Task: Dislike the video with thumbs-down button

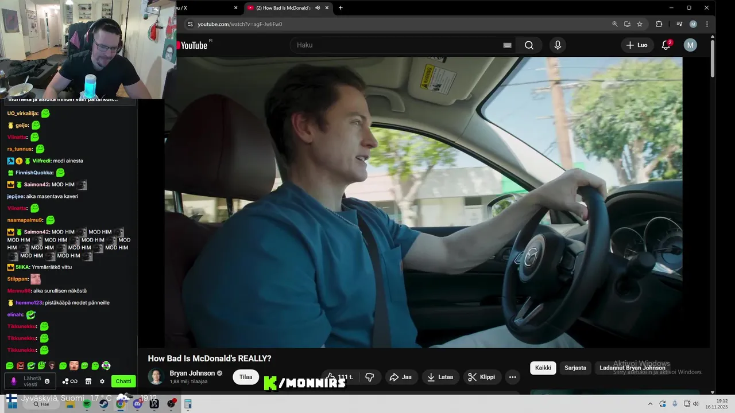Action: coord(370,377)
